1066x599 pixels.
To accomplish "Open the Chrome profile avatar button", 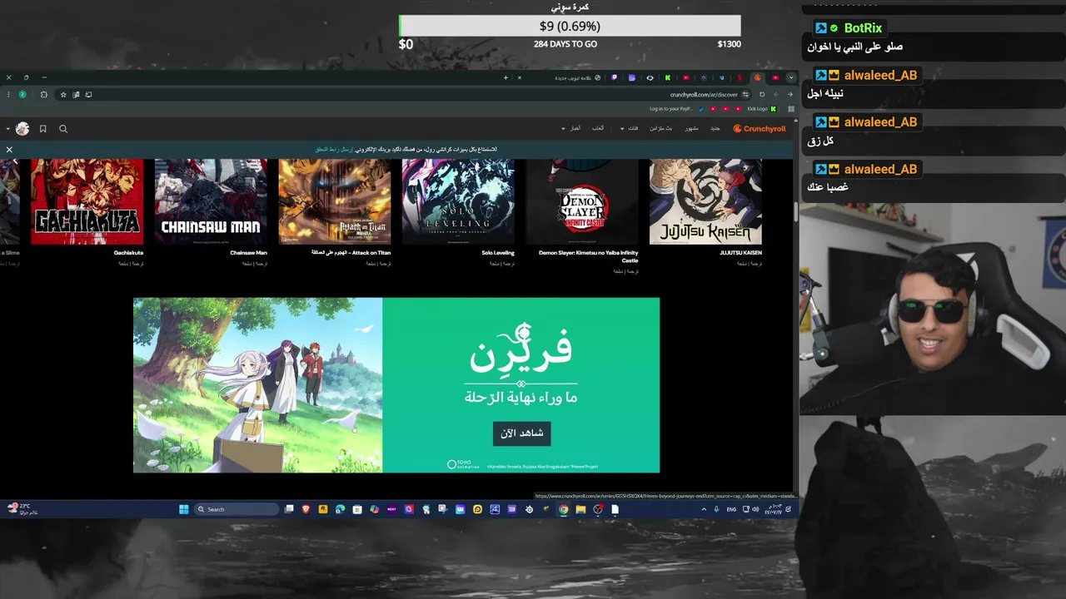I will point(22,94).
